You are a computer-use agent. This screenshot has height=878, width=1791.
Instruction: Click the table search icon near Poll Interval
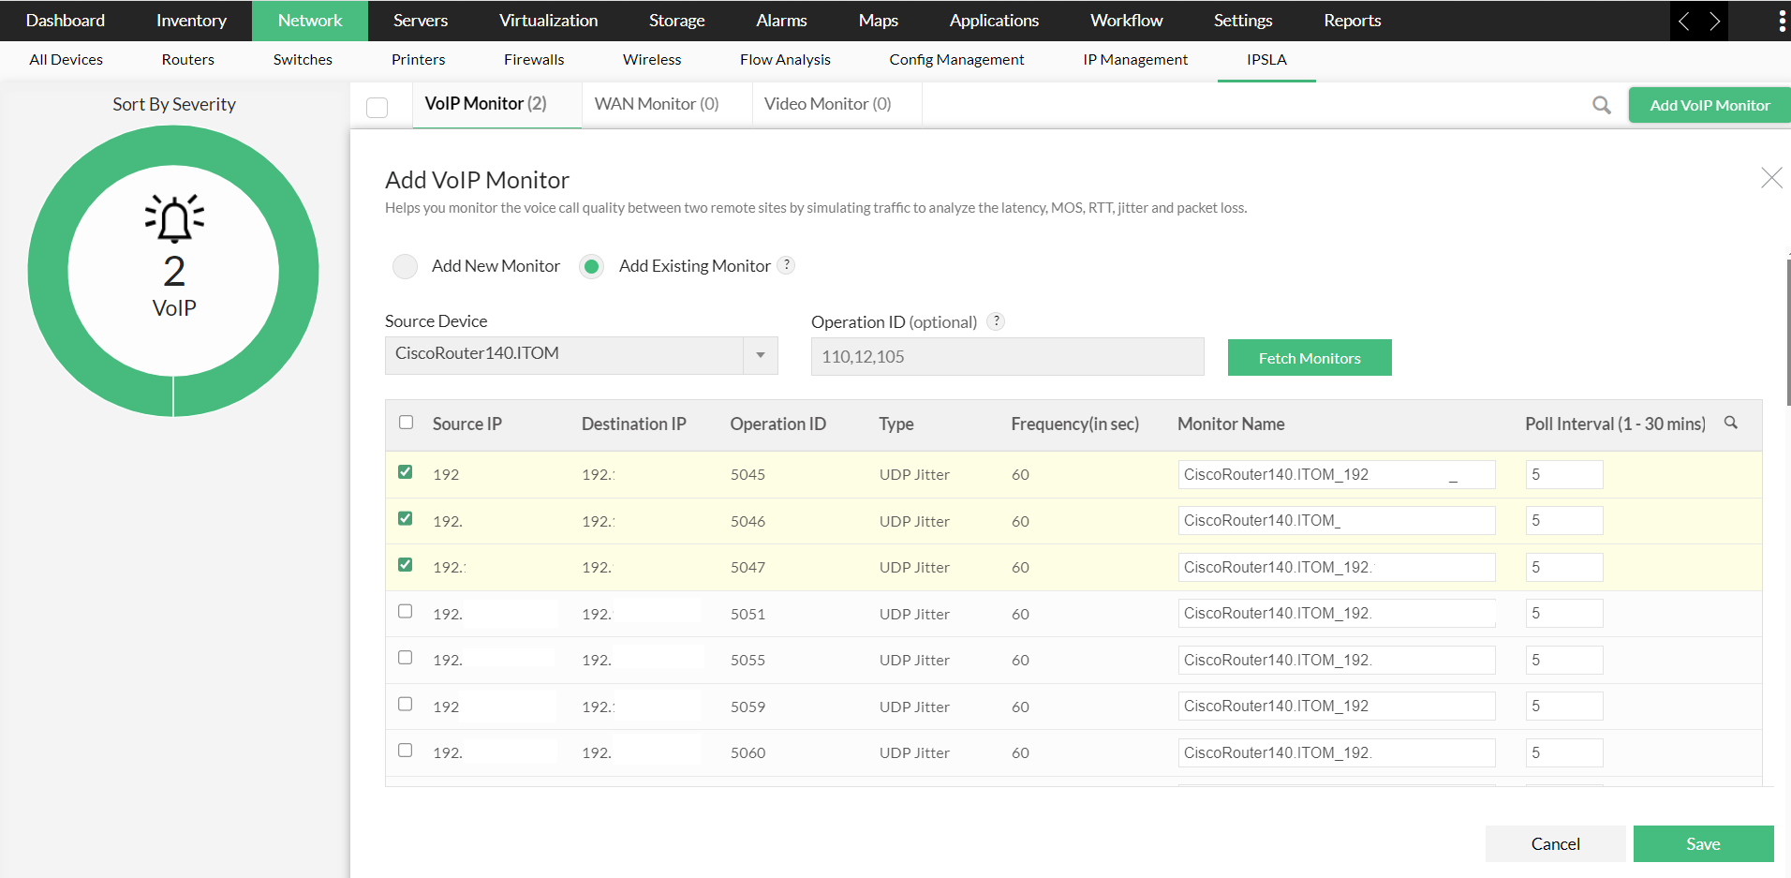click(x=1731, y=423)
